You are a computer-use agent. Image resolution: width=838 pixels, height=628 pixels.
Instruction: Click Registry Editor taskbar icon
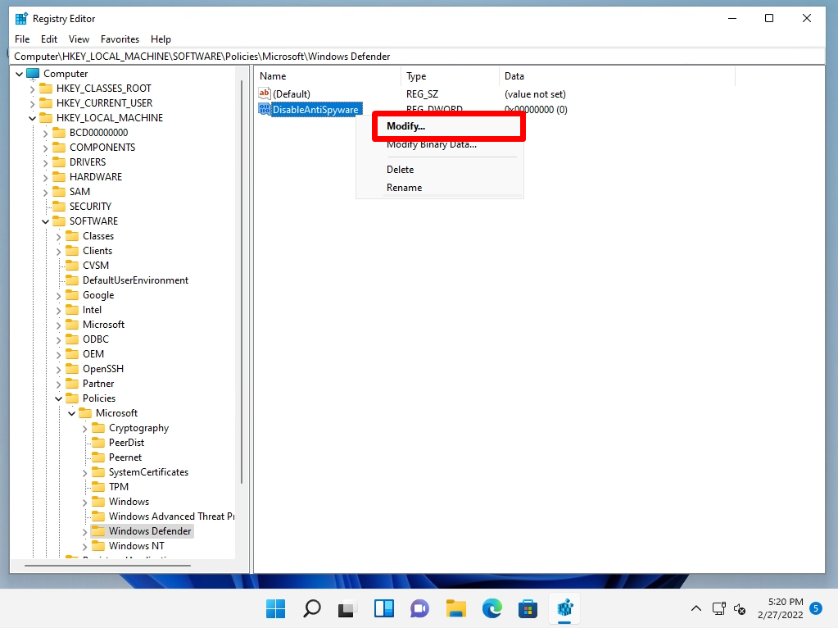click(564, 608)
